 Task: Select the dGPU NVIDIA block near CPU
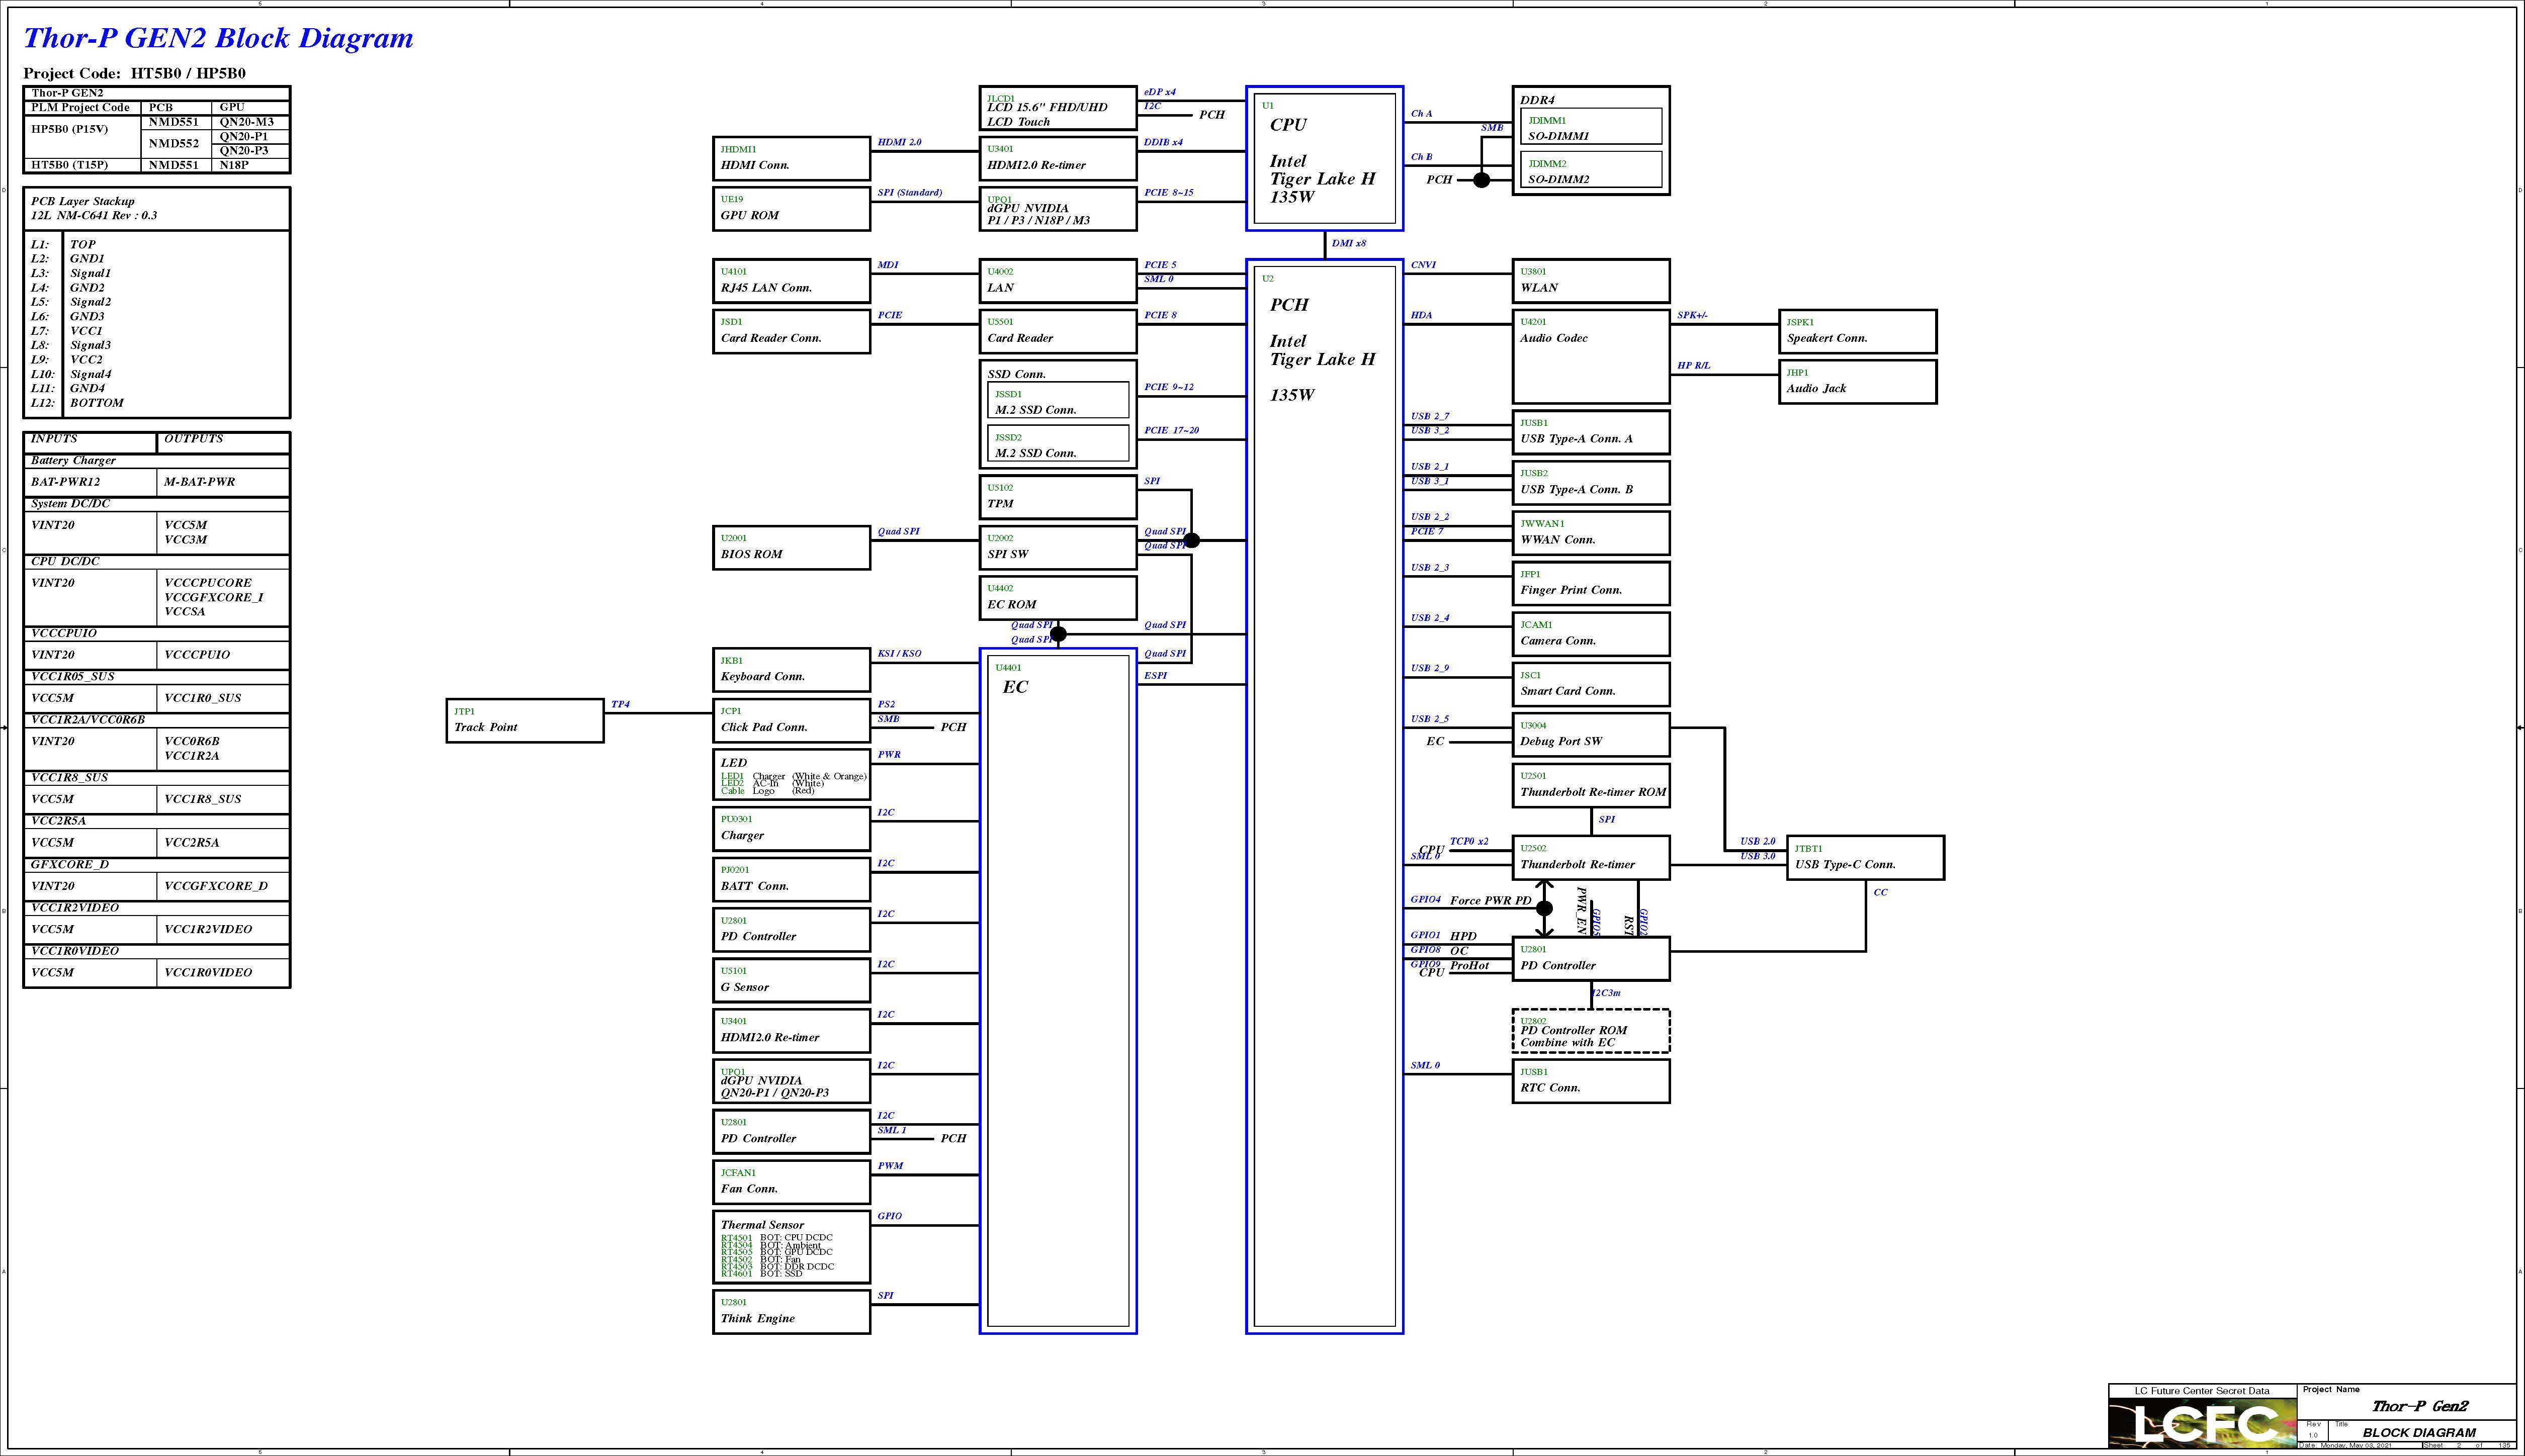click(x=1057, y=210)
